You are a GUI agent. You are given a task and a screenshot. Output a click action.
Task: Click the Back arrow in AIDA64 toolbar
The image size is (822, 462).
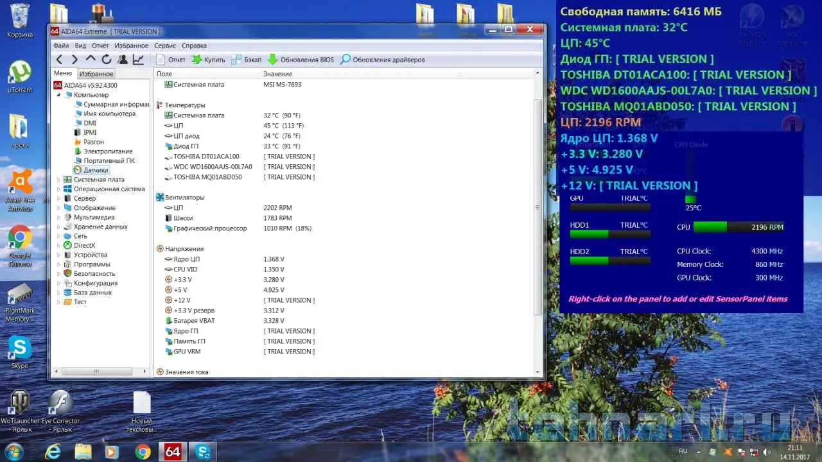59,60
